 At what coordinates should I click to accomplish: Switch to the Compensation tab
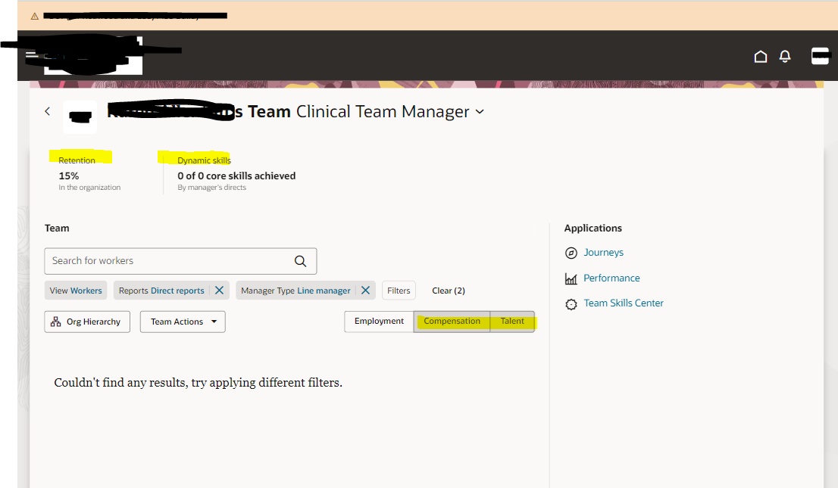(452, 321)
